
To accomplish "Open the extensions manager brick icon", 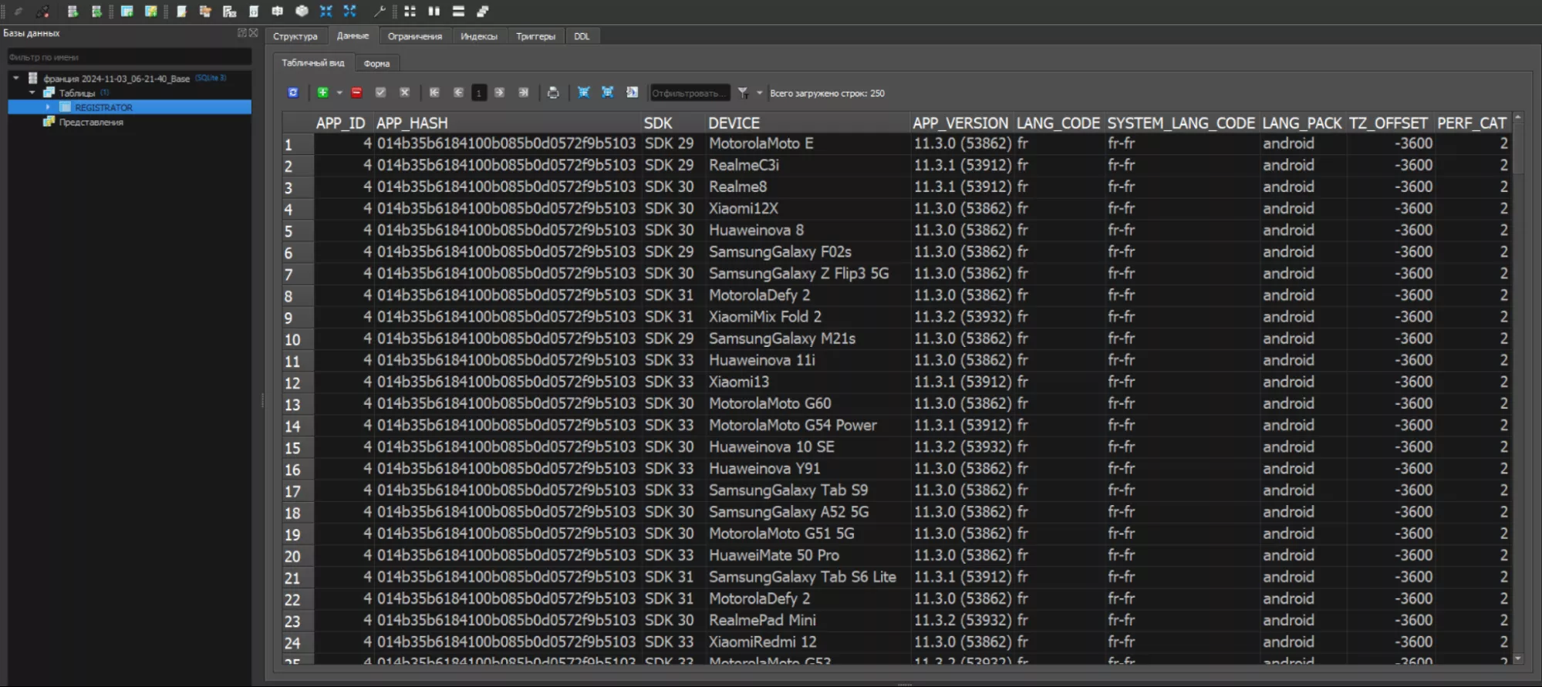I will 302,12.
